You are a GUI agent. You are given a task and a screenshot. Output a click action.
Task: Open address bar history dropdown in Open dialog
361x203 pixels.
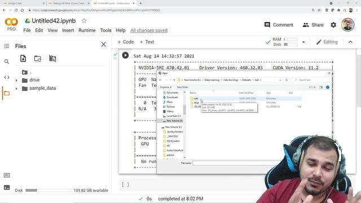(x=280, y=80)
